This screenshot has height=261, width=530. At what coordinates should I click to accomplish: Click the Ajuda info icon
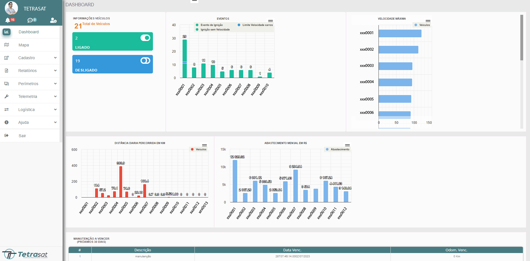7,122
